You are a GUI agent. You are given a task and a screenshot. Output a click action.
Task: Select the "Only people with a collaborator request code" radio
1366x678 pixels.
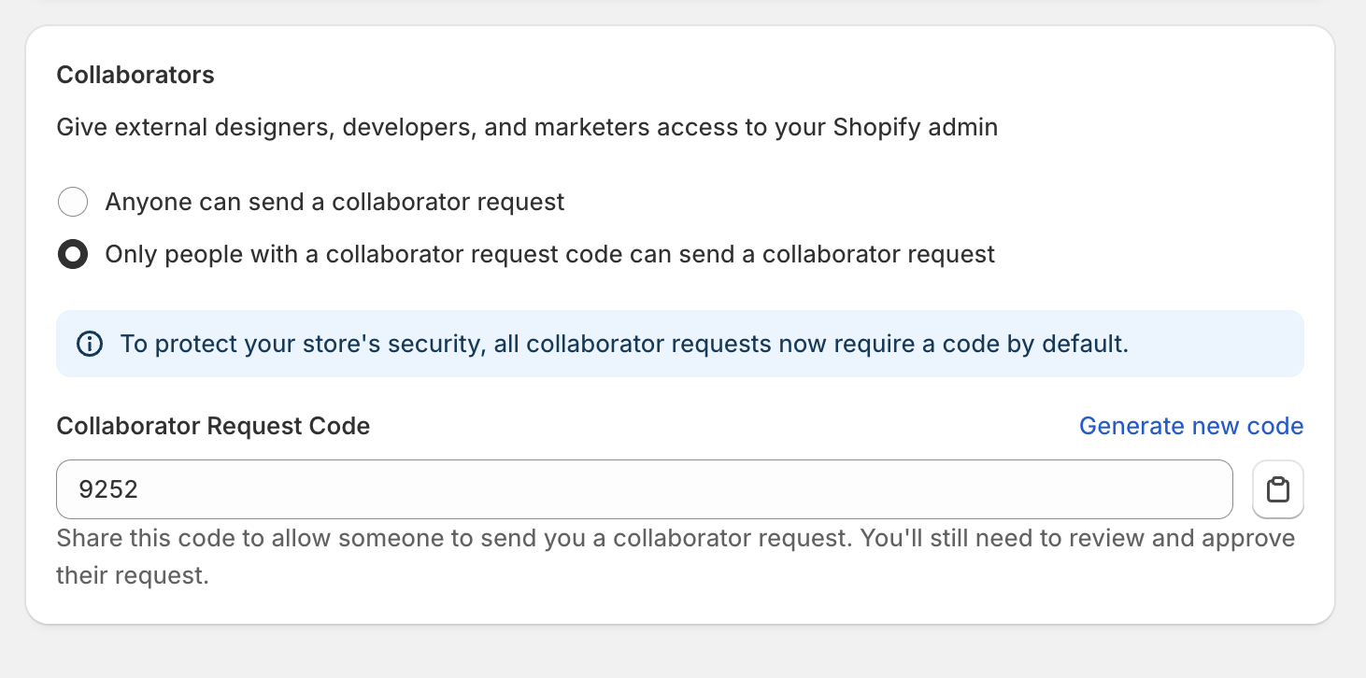(73, 254)
